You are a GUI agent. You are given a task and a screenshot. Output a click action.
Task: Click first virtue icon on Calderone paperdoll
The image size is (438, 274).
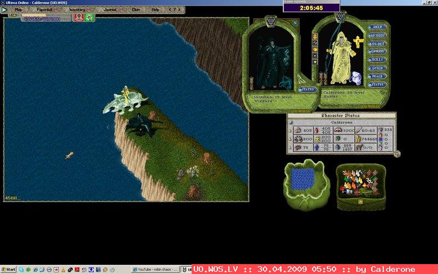(315, 37)
